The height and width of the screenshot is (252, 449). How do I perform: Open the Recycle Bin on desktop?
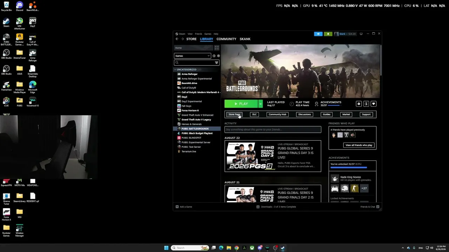6,7
